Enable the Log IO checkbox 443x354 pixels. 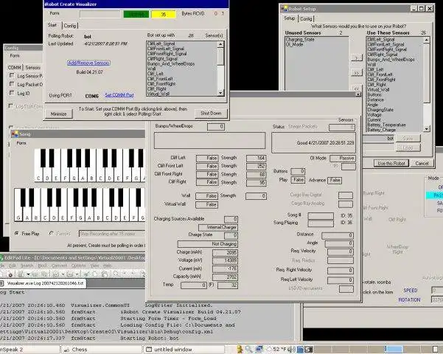(x=12, y=93)
